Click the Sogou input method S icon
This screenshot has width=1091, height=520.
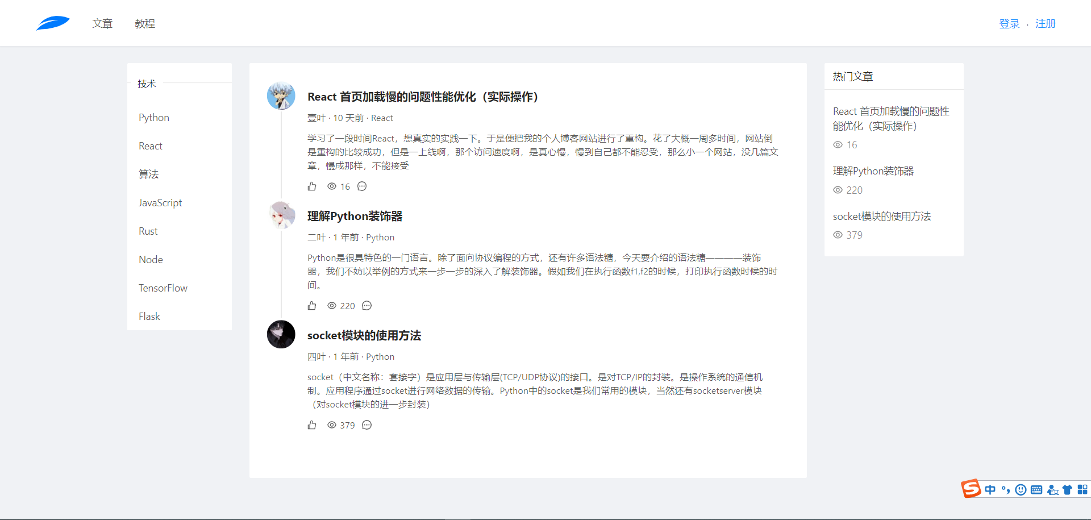pyautogui.click(x=971, y=489)
